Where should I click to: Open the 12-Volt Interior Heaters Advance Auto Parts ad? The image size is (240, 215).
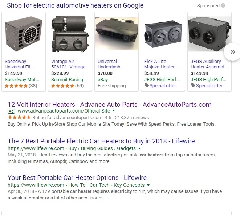coord(110,105)
